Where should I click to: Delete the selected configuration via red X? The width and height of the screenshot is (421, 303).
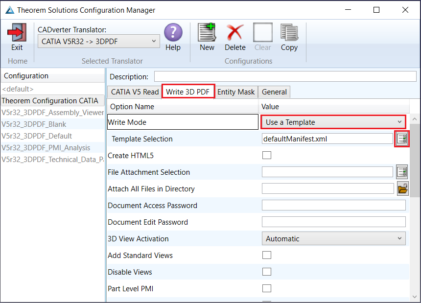pyautogui.click(x=235, y=32)
